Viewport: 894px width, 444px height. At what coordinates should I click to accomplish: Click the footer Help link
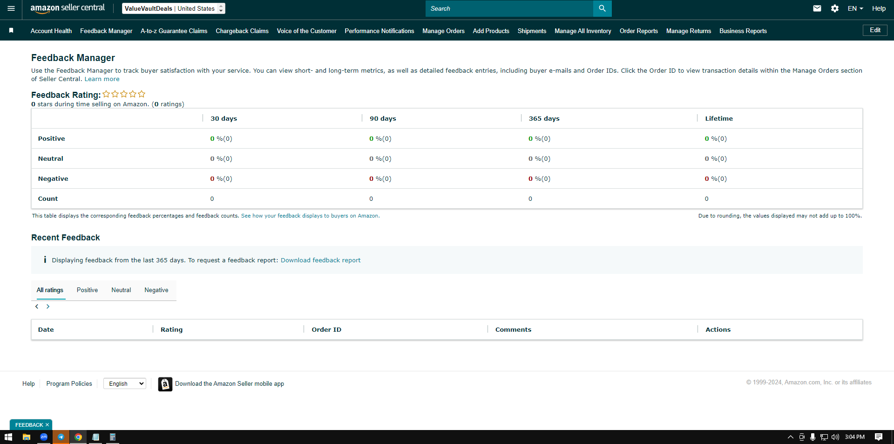(x=28, y=383)
